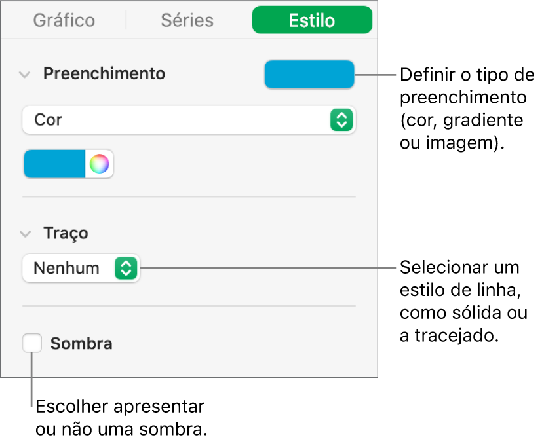Open the blue color well under Cor
Screen dimensions: 544x446
click(55, 164)
